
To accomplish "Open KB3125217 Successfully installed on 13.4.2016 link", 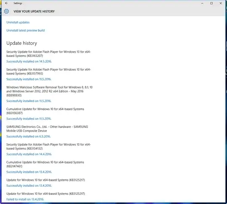I will click(x=29, y=185).
